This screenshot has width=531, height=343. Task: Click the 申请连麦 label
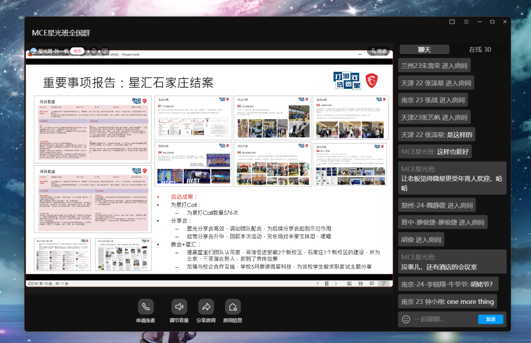click(x=146, y=320)
